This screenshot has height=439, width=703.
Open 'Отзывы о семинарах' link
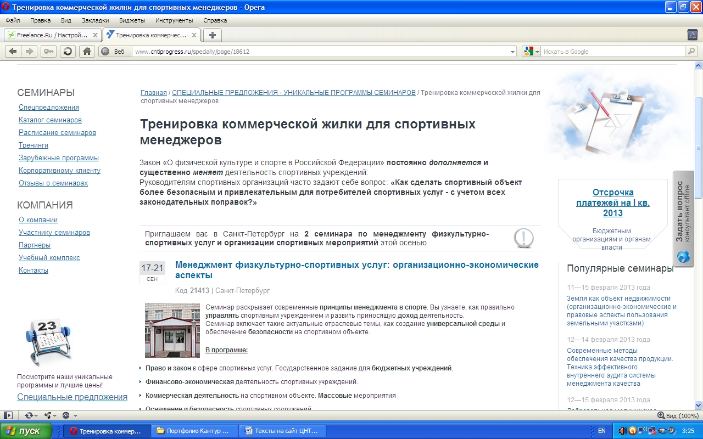tap(53, 183)
